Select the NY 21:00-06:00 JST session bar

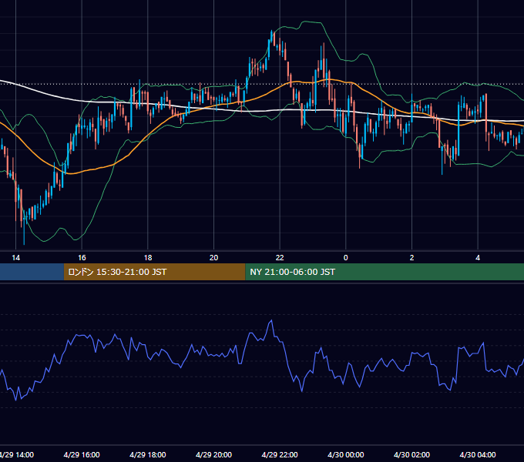[385, 272]
